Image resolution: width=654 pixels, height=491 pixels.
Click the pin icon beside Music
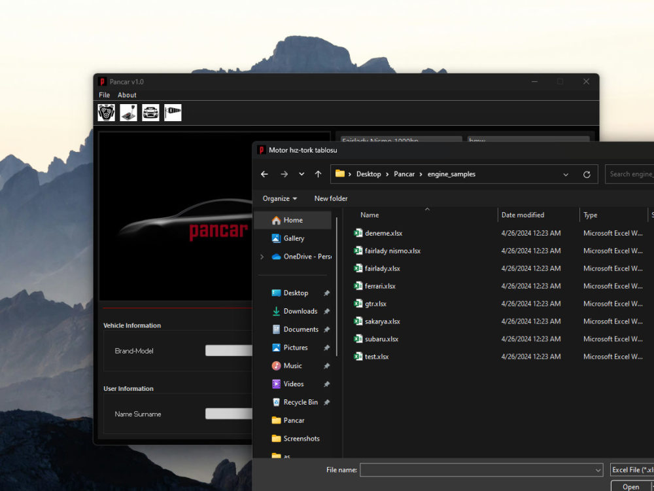click(x=326, y=366)
